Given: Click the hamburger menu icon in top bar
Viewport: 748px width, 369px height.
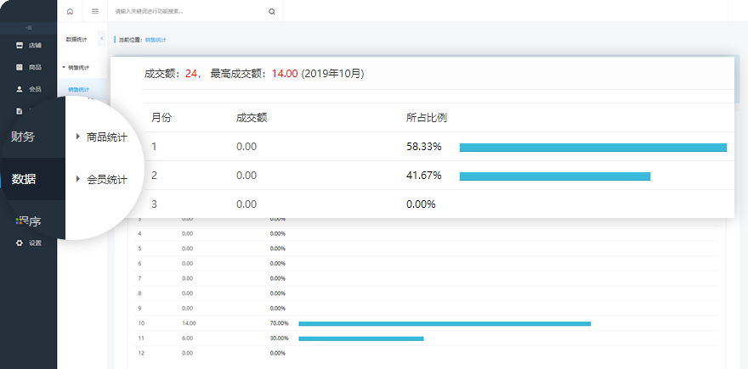Looking at the screenshot, I should (x=94, y=12).
